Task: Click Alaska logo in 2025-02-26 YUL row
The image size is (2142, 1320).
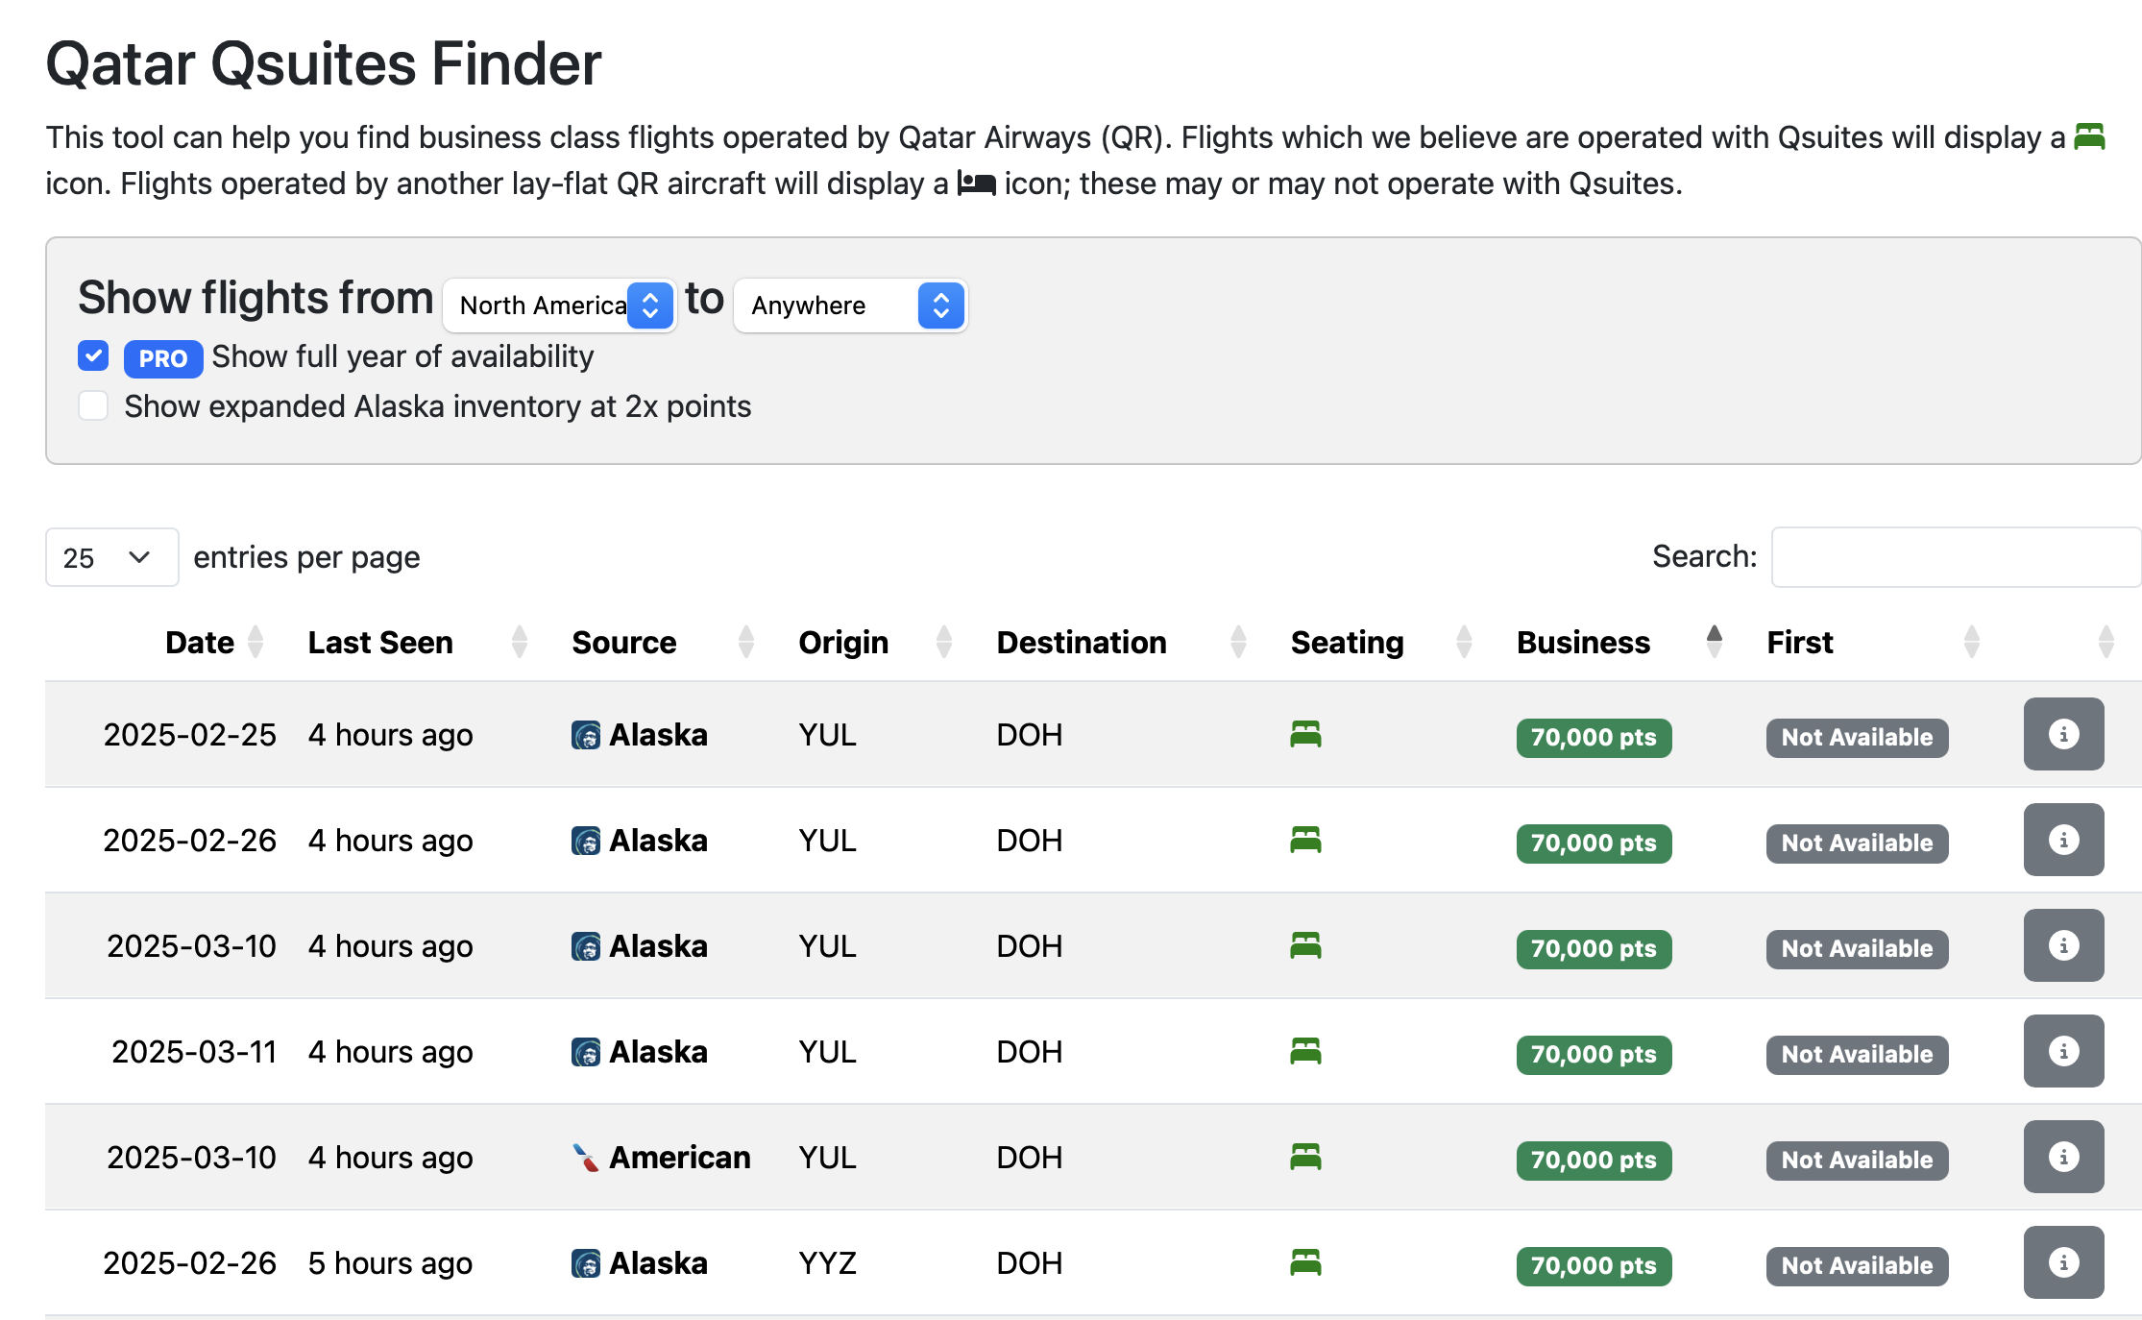Action: click(586, 841)
